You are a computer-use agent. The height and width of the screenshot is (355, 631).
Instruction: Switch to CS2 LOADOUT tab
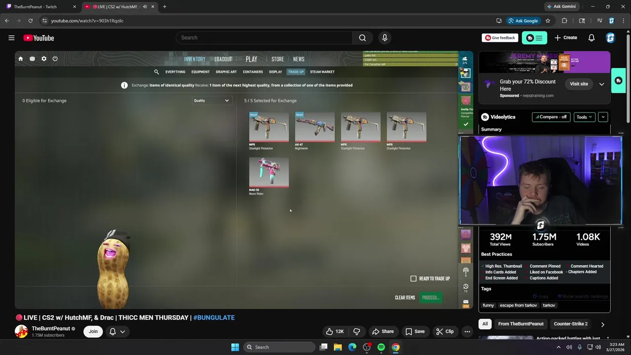[x=223, y=59]
